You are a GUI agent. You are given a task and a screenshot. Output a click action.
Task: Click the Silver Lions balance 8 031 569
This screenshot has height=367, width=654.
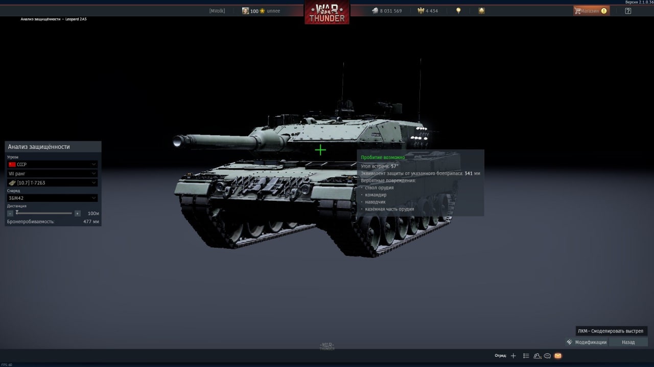[x=387, y=11]
